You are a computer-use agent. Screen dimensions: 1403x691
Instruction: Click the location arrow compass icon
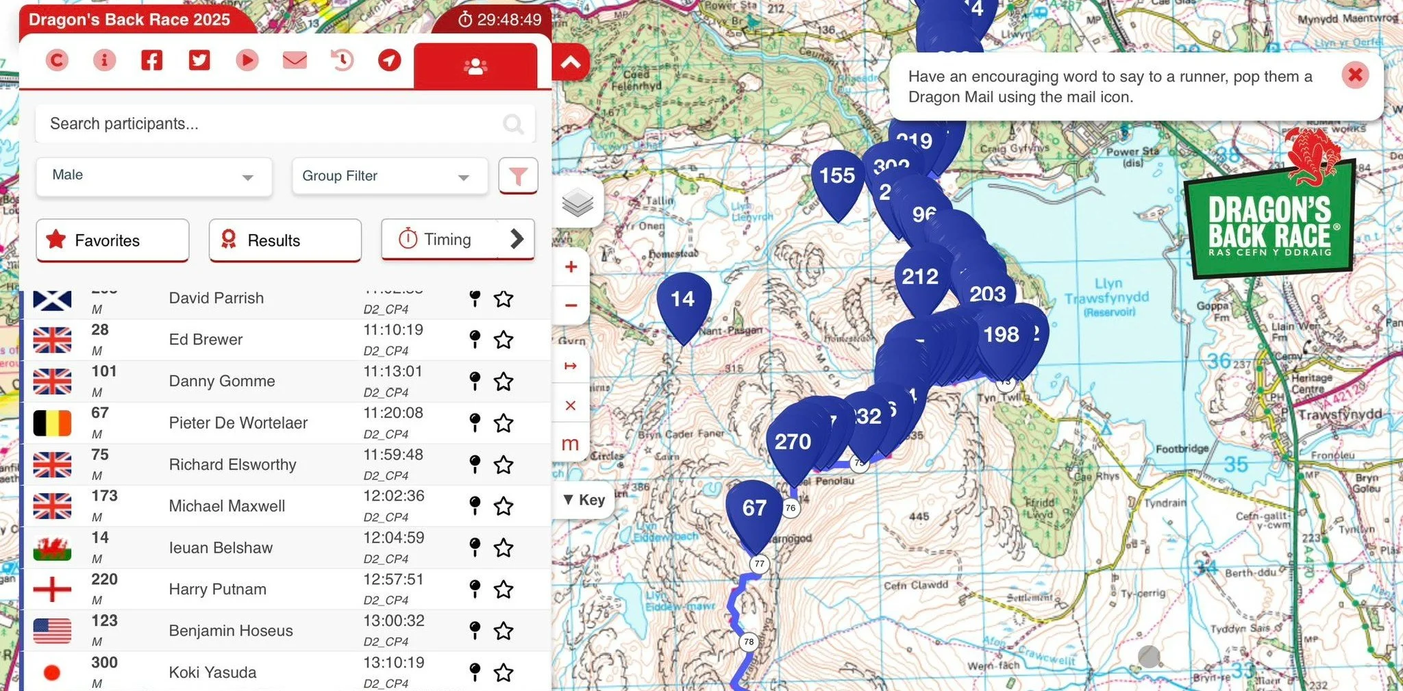point(389,60)
